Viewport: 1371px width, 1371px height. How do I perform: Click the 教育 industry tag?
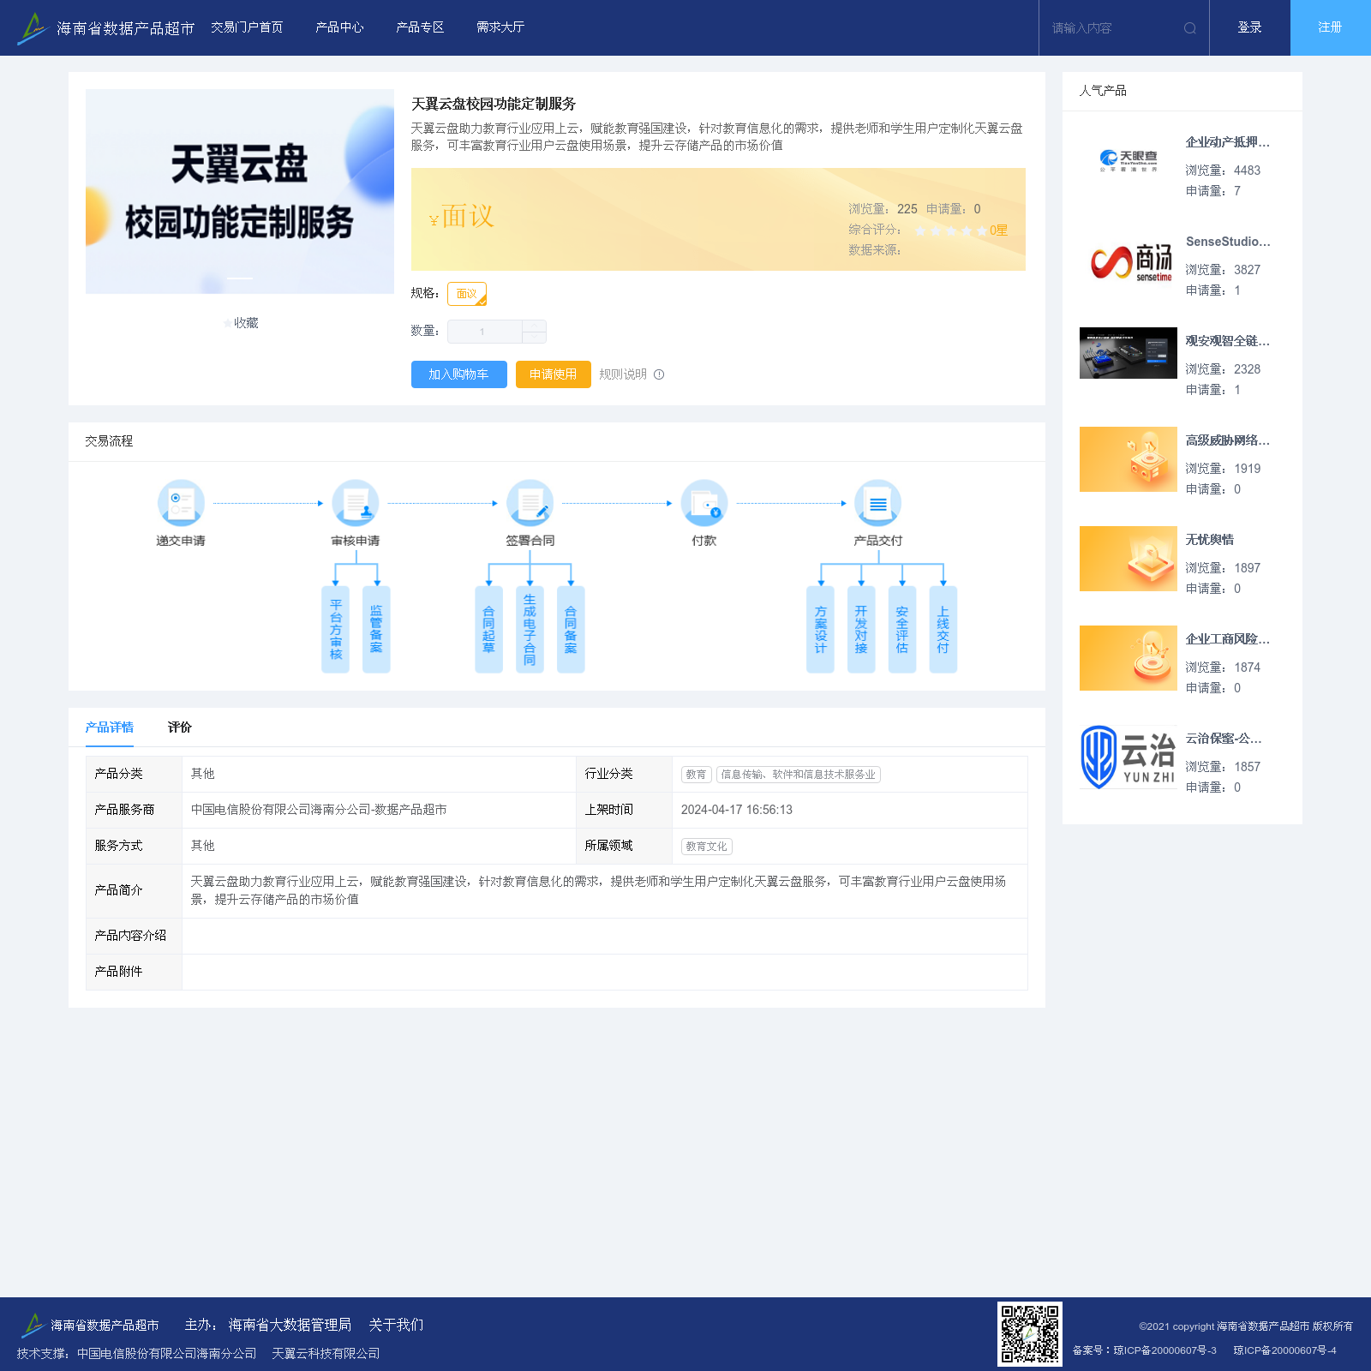(x=697, y=775)
